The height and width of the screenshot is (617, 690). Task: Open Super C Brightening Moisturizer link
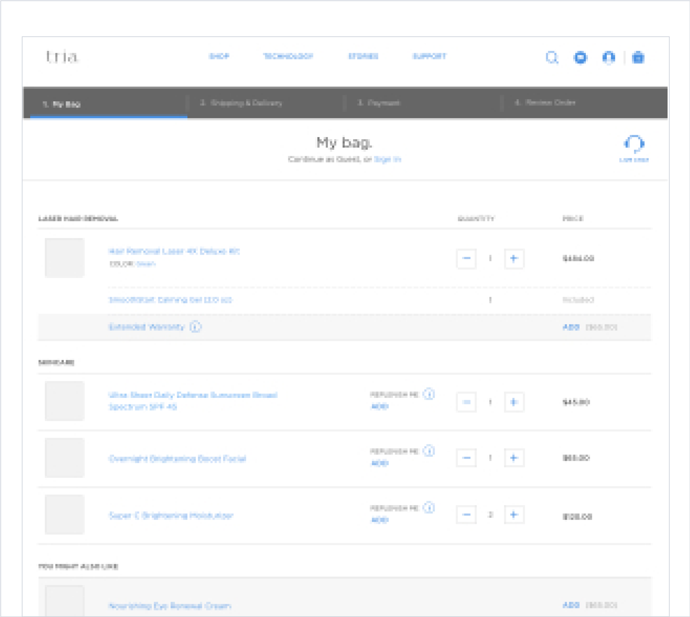(171, 515)
